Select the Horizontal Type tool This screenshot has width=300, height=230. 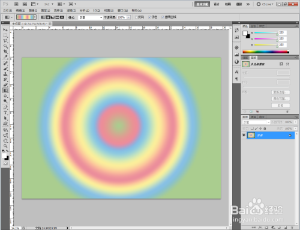click(5, 113)
